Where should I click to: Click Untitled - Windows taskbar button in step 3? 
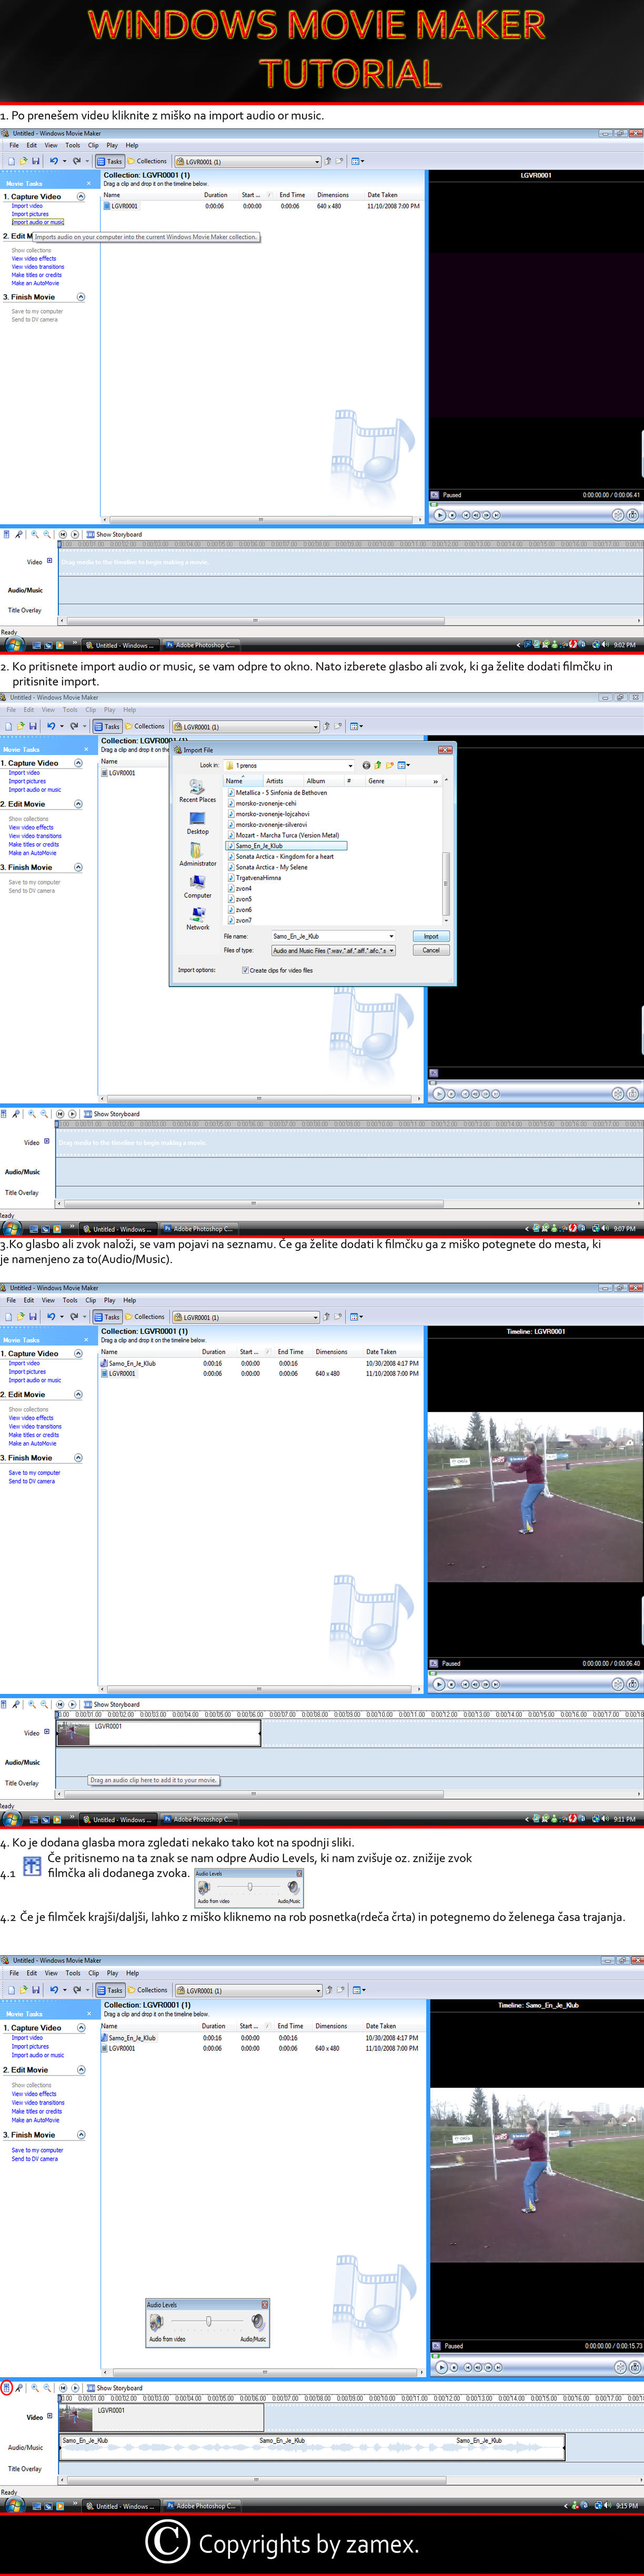[x=117, y=1819]
